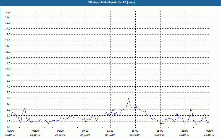Viewport: 221px width, 138px height.
Task: Click the '18:00' time label
Action: [x=161, y=131]
